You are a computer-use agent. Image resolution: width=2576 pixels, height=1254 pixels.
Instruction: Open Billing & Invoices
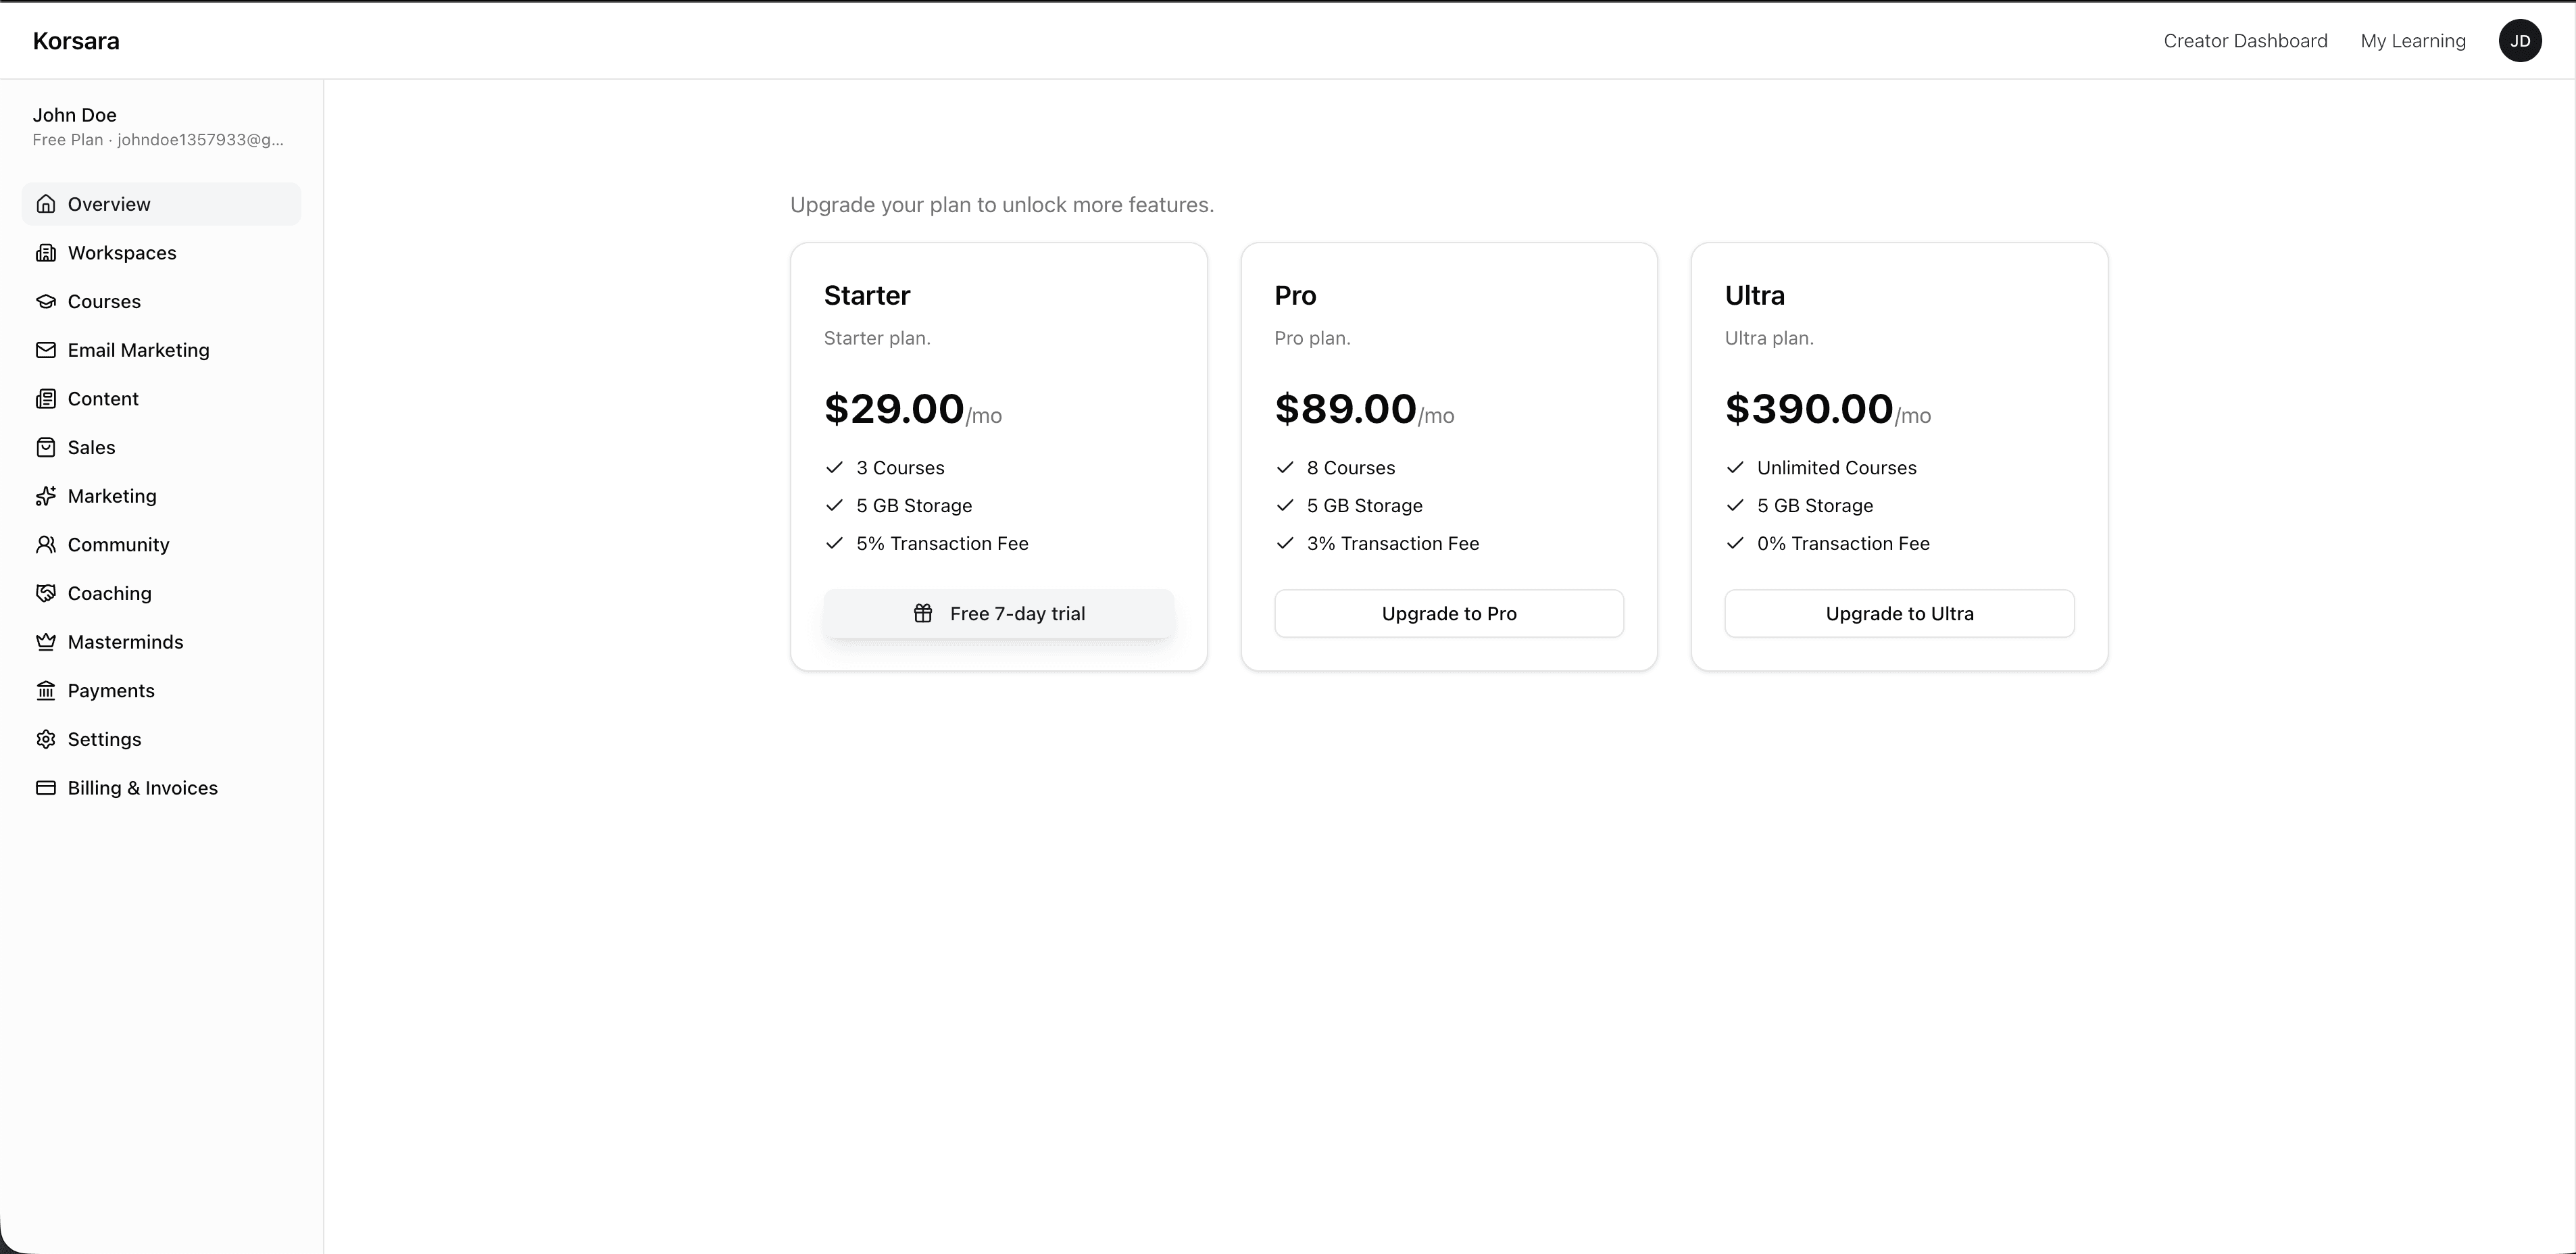click(143, 787)
